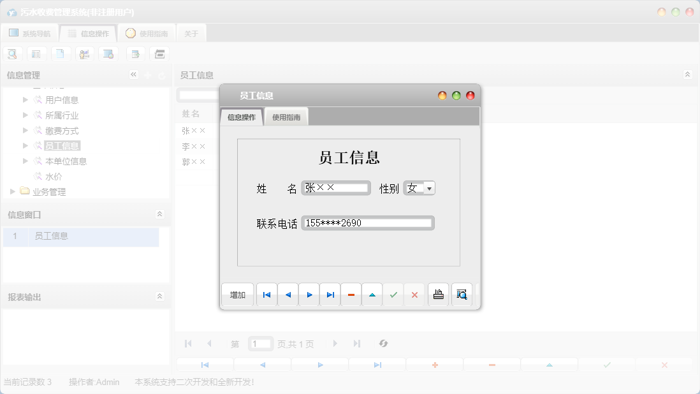Image resolution: width=700 pixels, height=394 pixels.
Task: Click the 增加 add button
Action: [238, 295]
